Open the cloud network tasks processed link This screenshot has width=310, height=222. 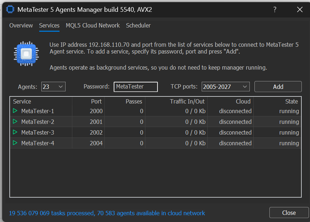(x=107, y=213)
